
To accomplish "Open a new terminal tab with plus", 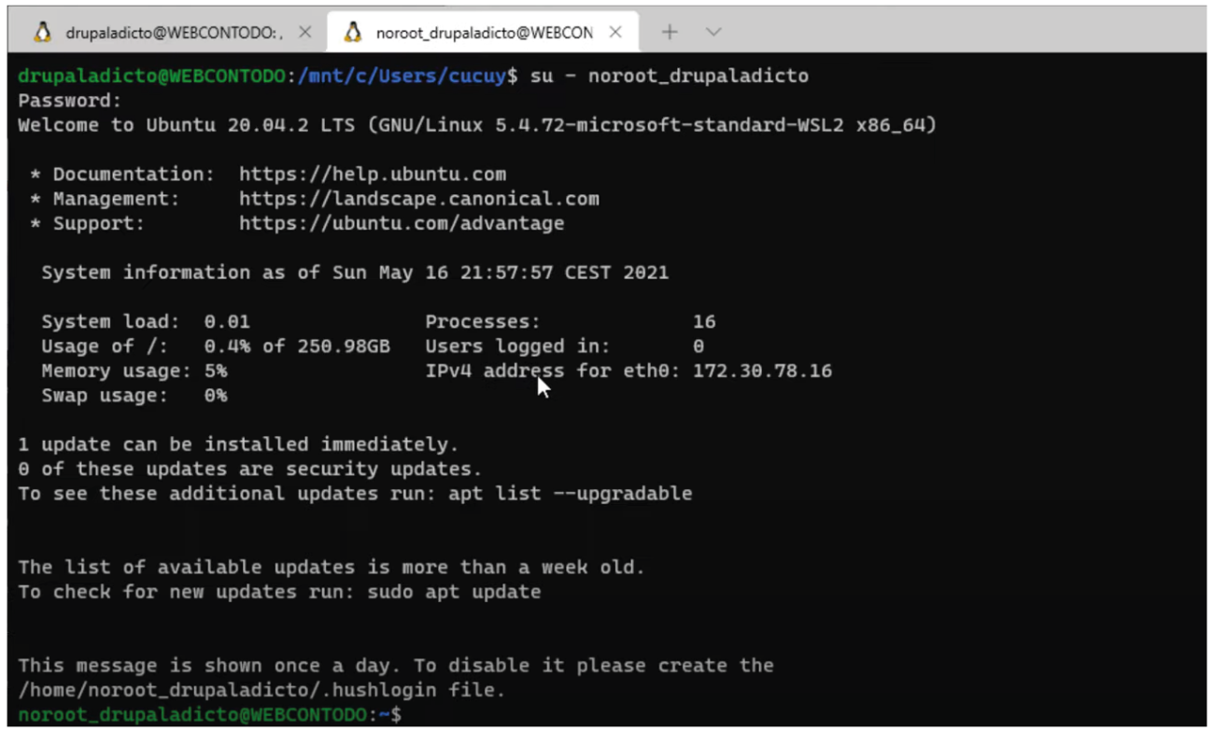I will tap(670, 33).
